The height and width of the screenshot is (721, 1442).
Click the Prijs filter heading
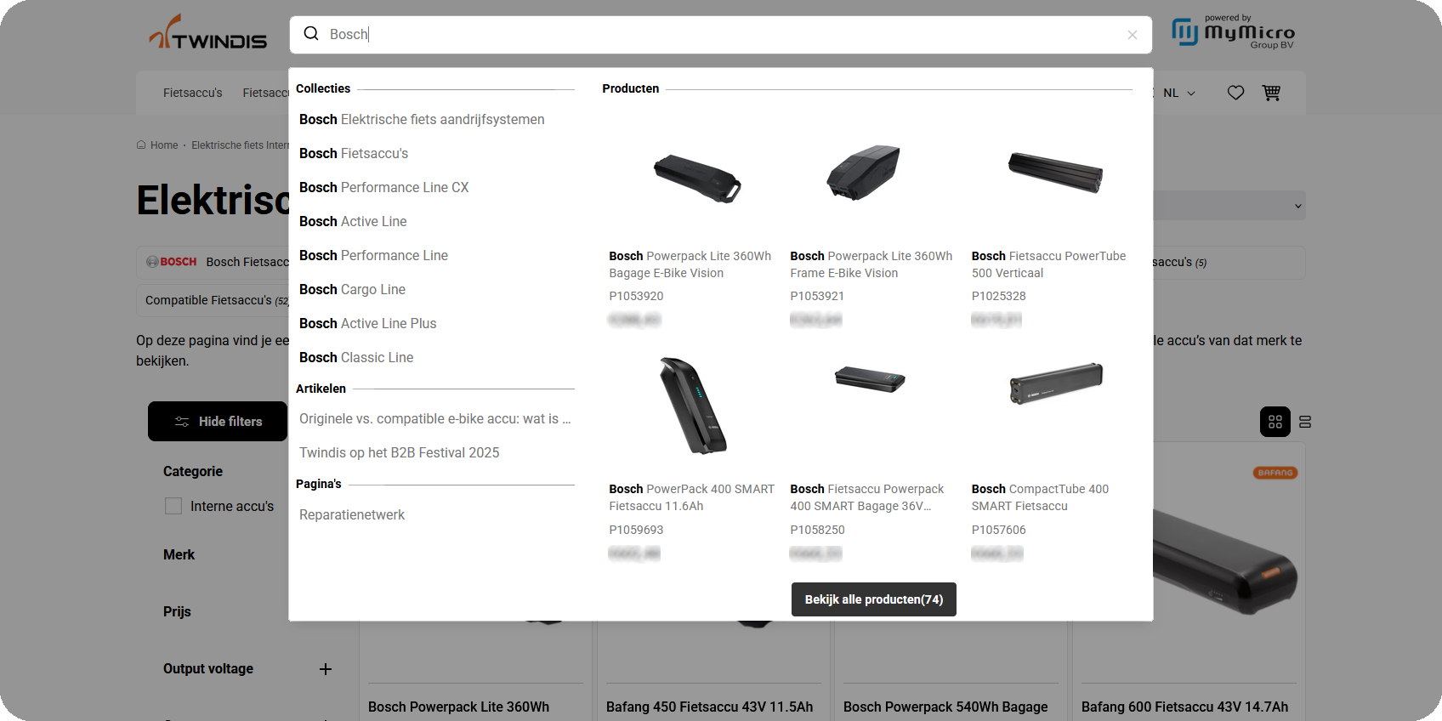pos(177,611)
